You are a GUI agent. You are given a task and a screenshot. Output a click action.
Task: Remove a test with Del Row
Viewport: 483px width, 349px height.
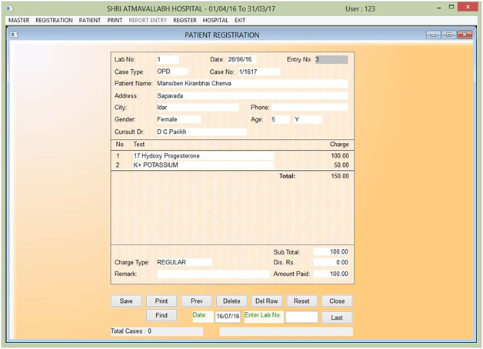coord(267,301)
